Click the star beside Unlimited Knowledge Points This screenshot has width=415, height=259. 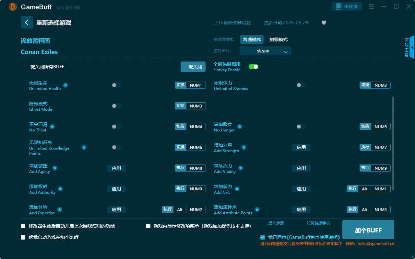pos(84,147)
